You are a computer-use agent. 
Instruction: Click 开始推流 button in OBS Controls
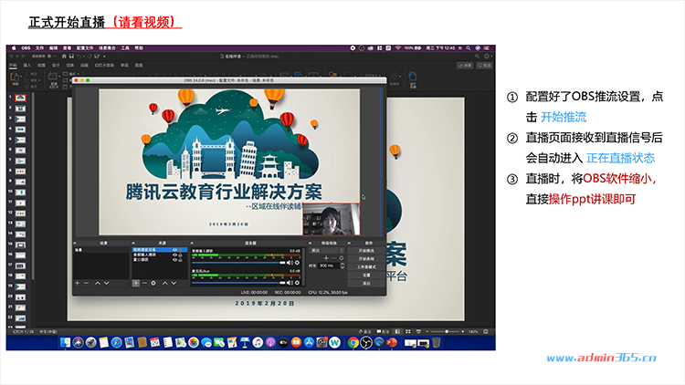[x=366, y=251]
